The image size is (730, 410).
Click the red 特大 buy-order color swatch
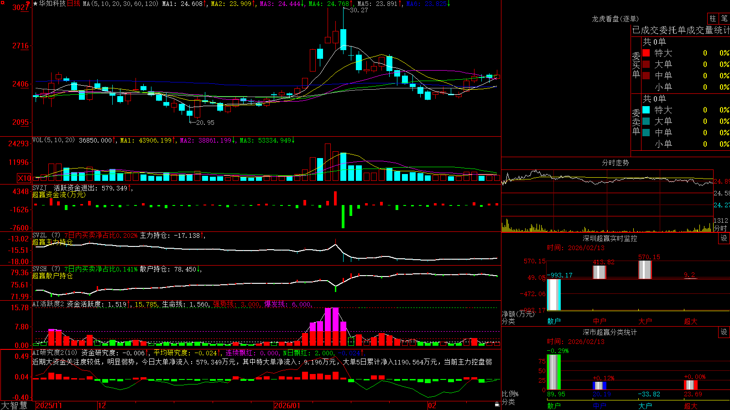(646, 53)
